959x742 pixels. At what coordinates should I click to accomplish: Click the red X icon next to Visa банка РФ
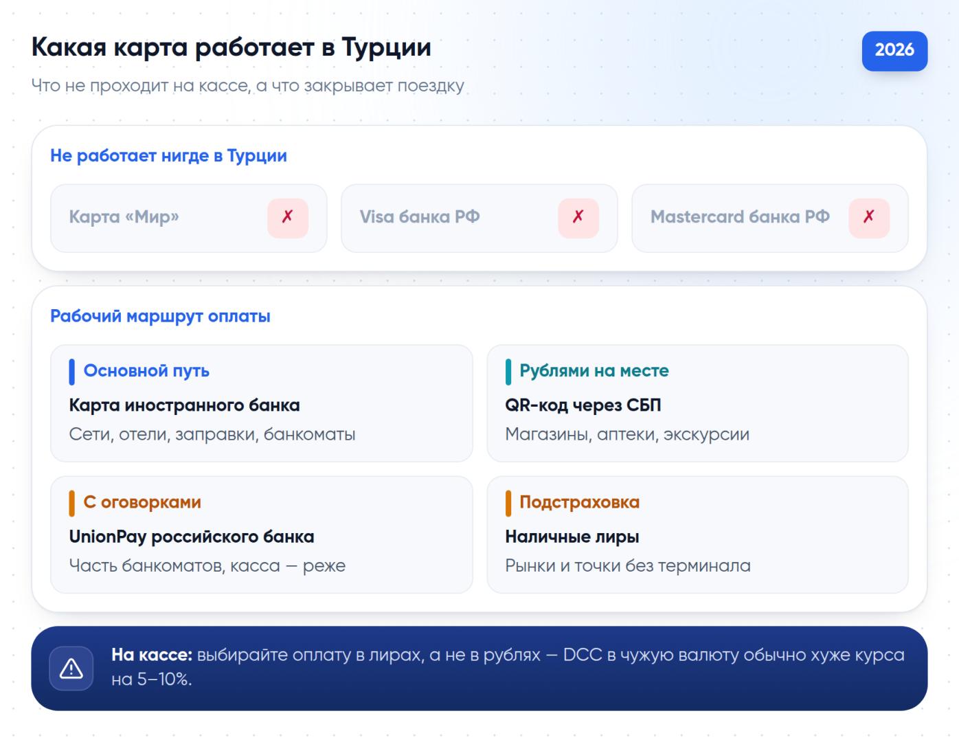[x=578, y=218]
